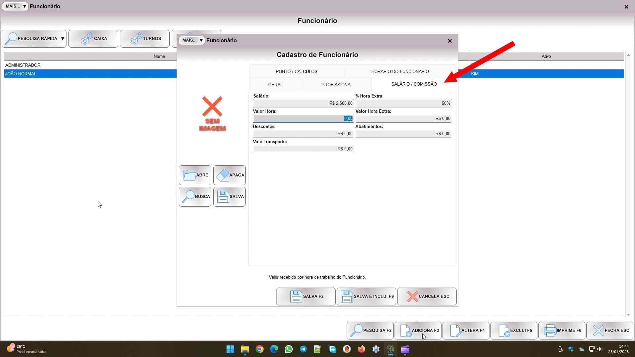Click the EXCLUI F5 delete button

click(514, 331)
